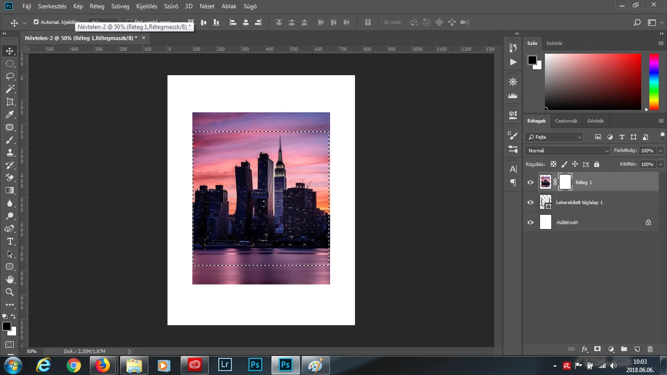Open the Paragraph panel icon
This screenshot has height=375, width=667.
[x=513, y=183]
